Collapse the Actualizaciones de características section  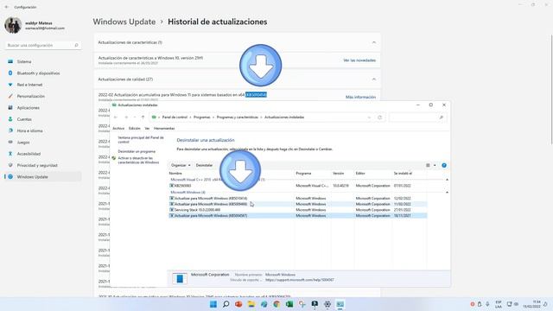[374, 42]
